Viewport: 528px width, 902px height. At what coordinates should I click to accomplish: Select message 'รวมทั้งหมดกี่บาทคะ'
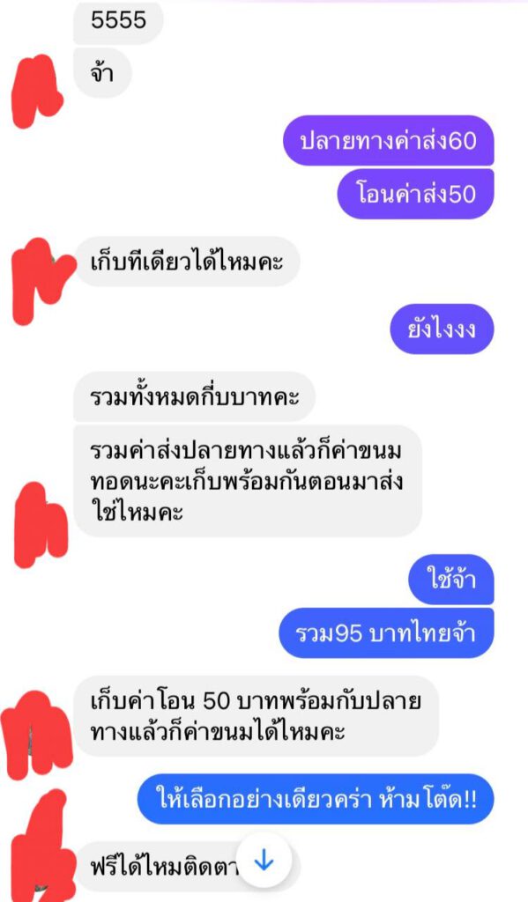tap(195, 397)
